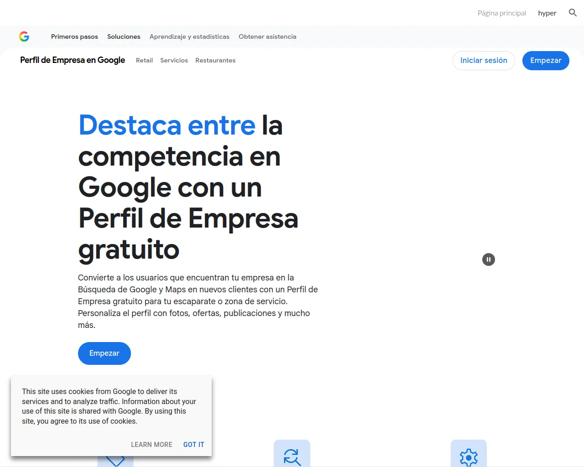This screenshot has height=467, width=584.
Task: Open Página principal link
Action: point(502,13)
